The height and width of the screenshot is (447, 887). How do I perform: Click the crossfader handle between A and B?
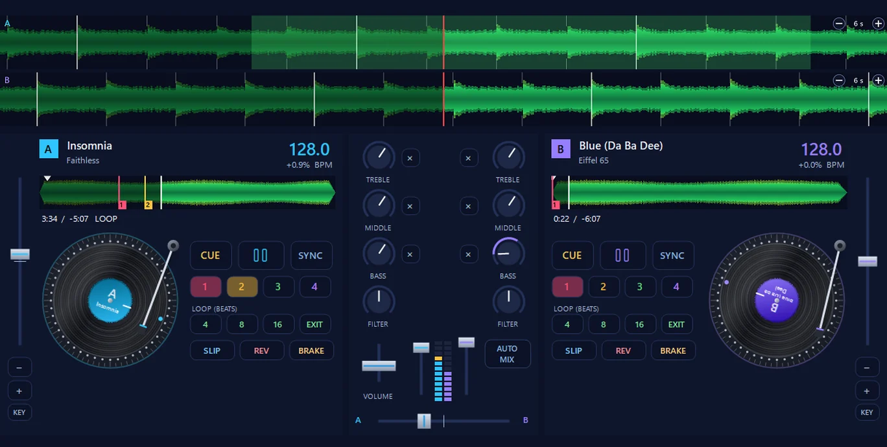(424, 421)
